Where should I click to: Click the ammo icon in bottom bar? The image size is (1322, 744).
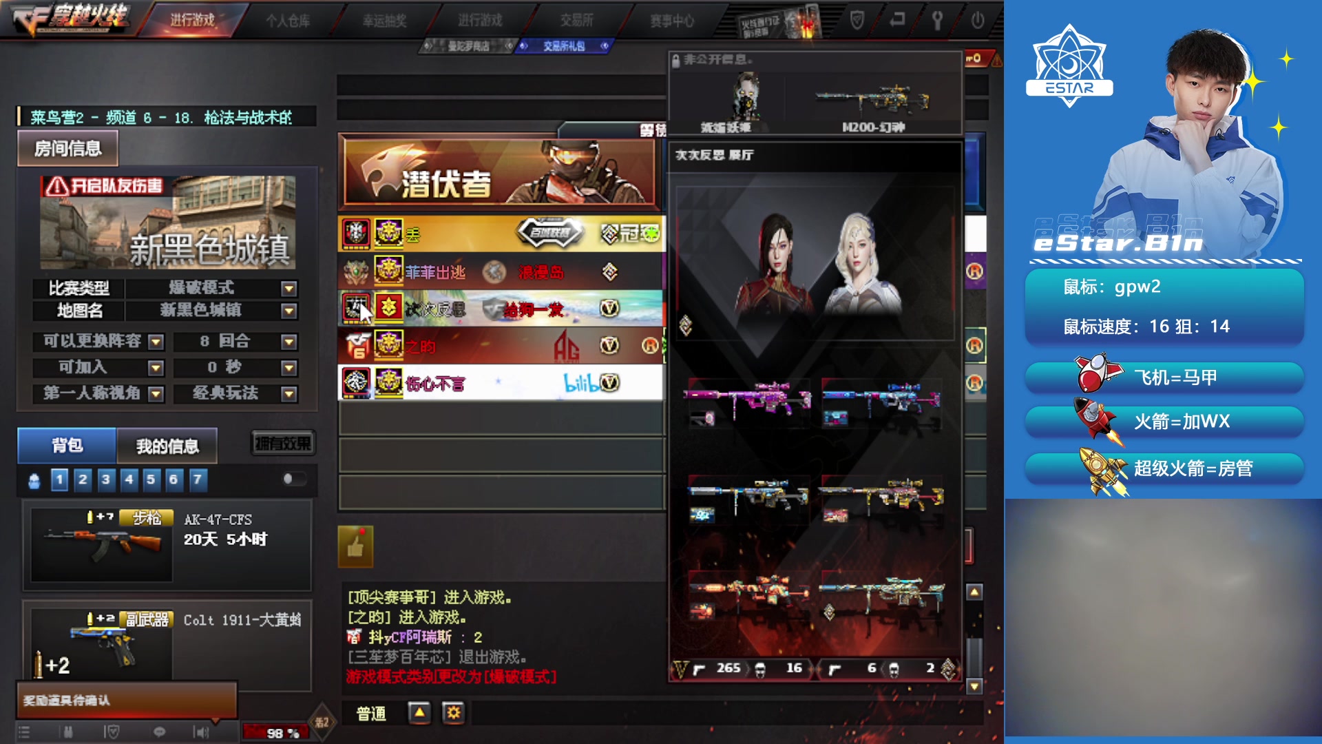tap(67, 732)
